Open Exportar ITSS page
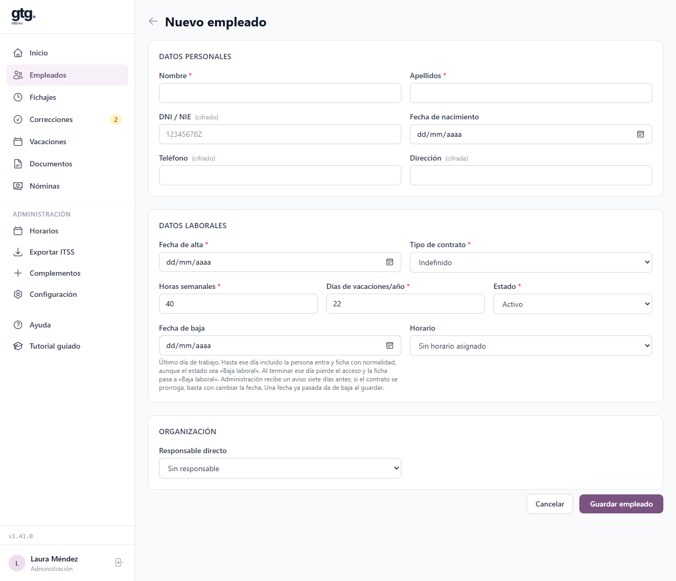 click(x=67, y=252)
